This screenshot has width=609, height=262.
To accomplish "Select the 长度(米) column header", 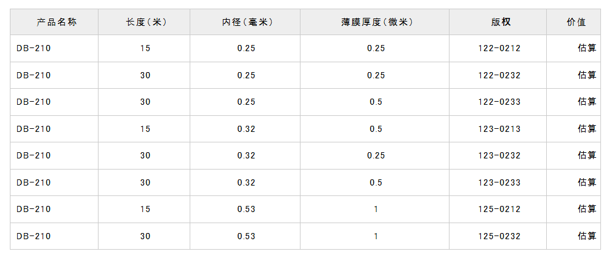I will [147, 22].
